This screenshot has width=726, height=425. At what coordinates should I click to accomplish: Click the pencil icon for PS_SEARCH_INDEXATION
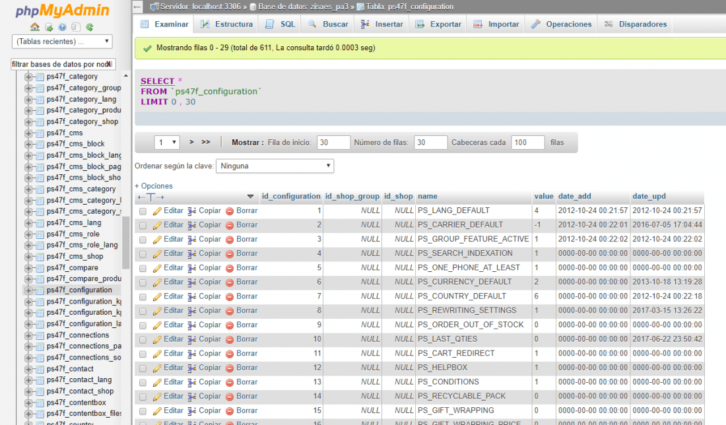(158, 254)
